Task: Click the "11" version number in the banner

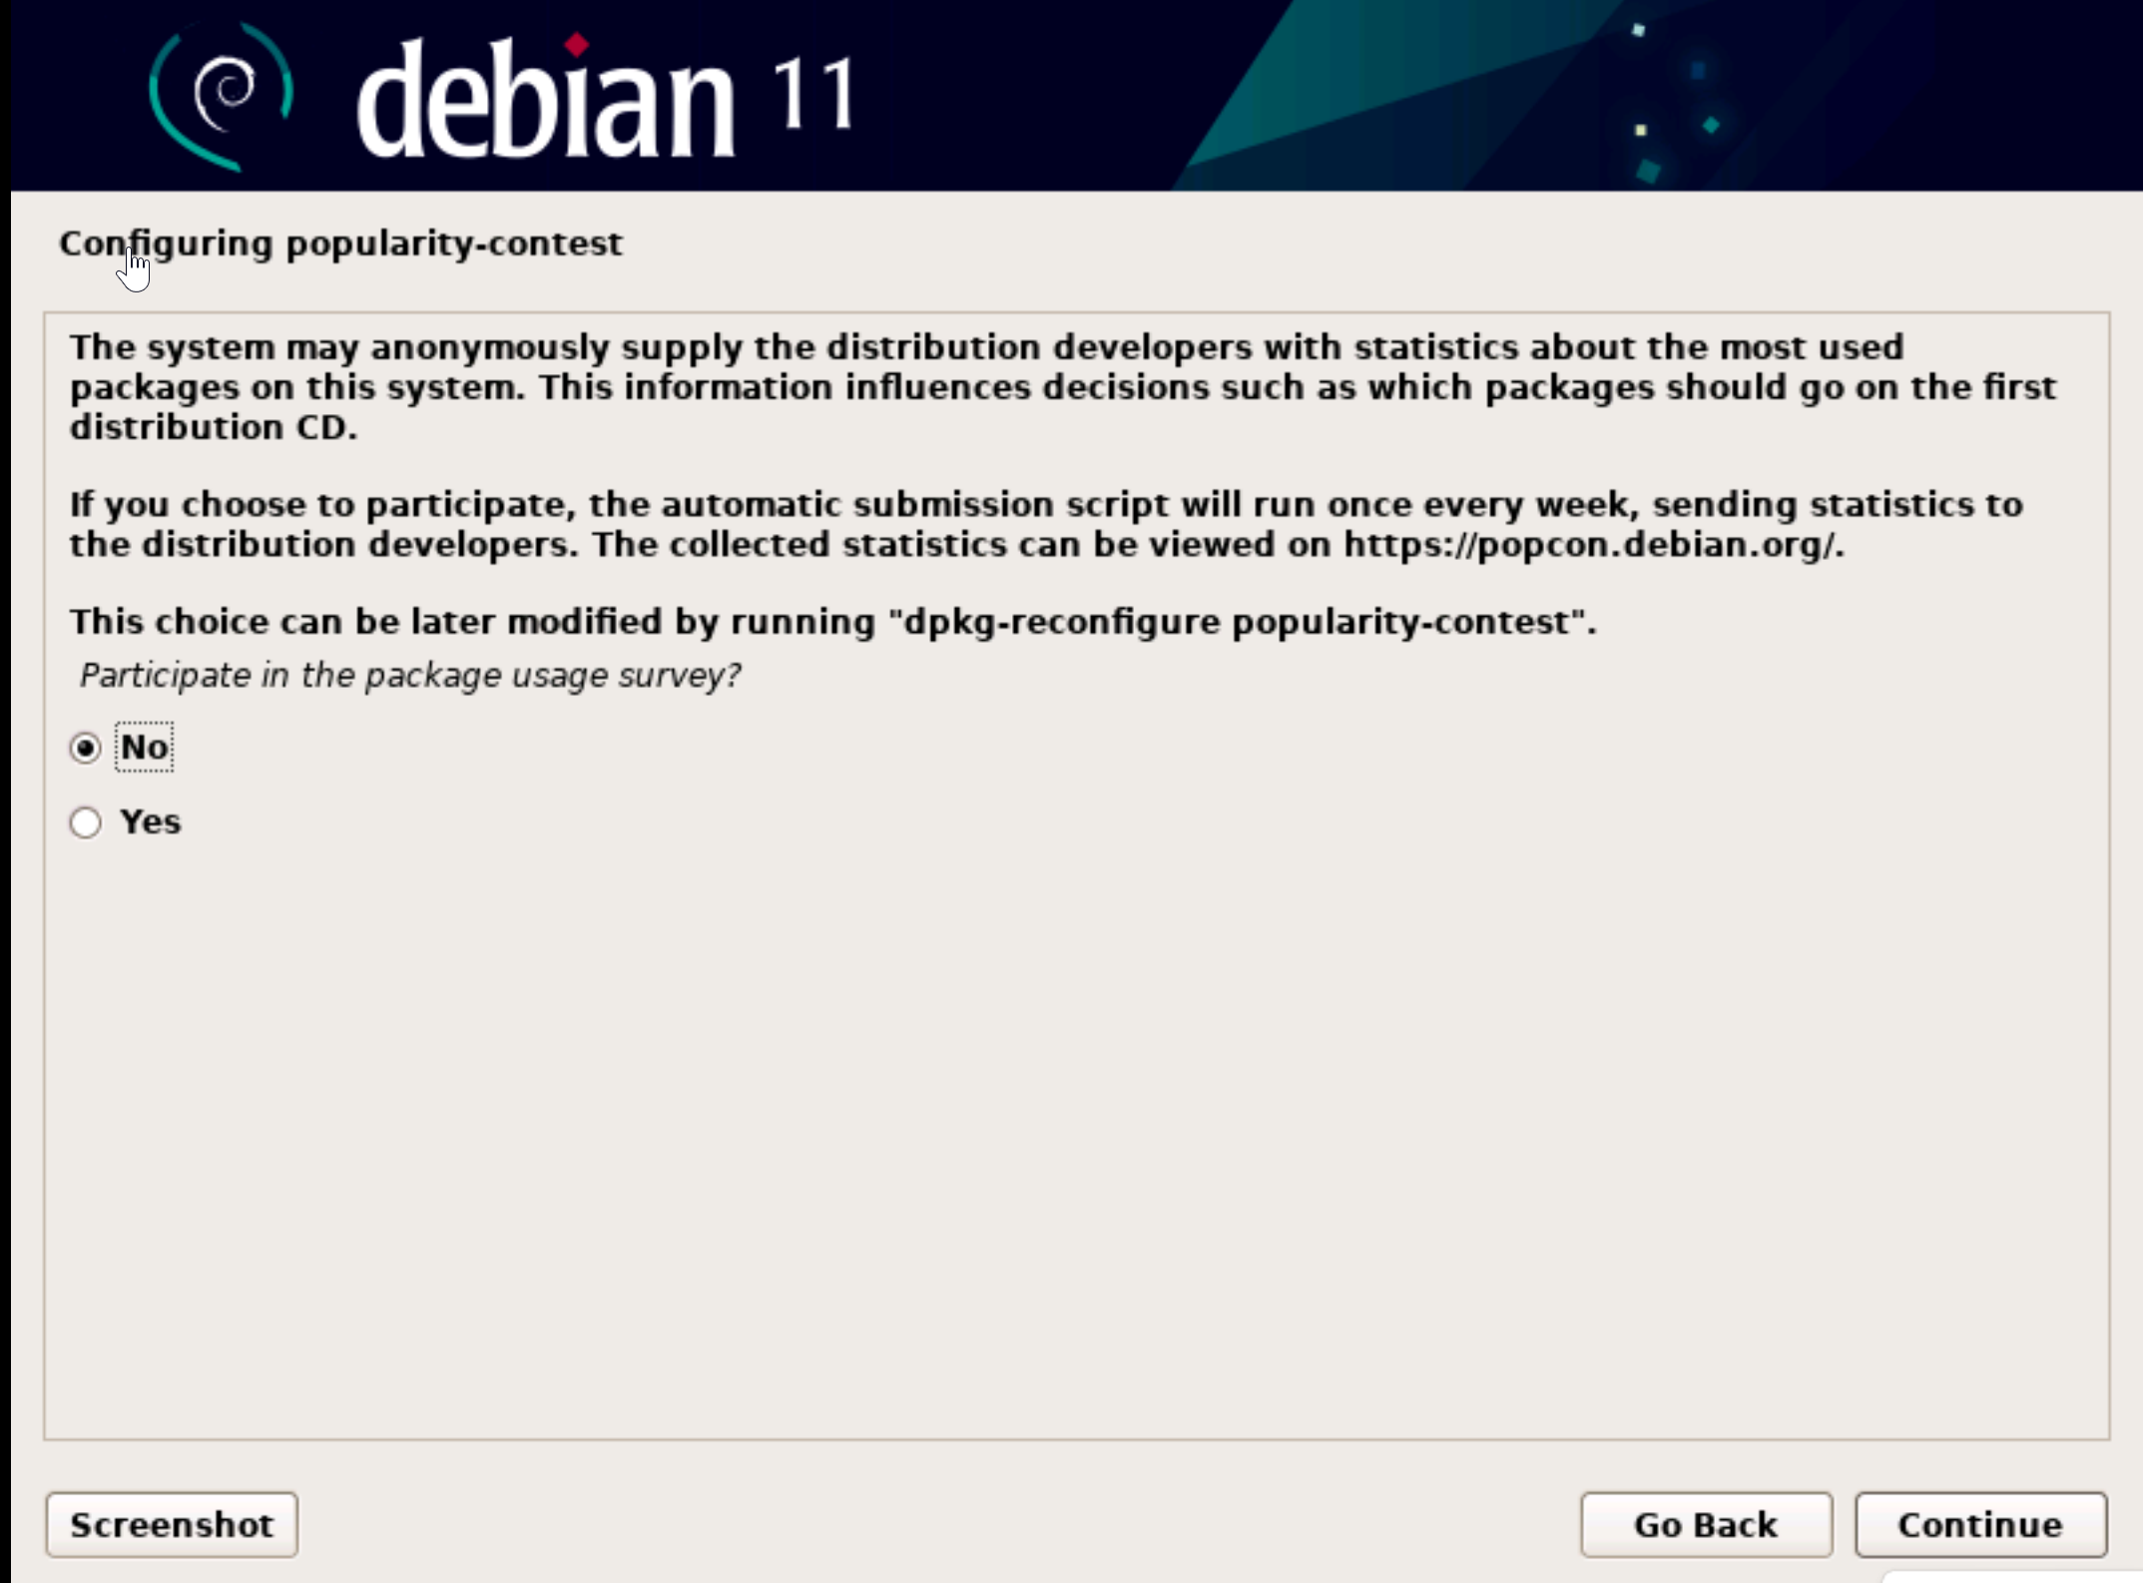Action: tap(814, 94)
